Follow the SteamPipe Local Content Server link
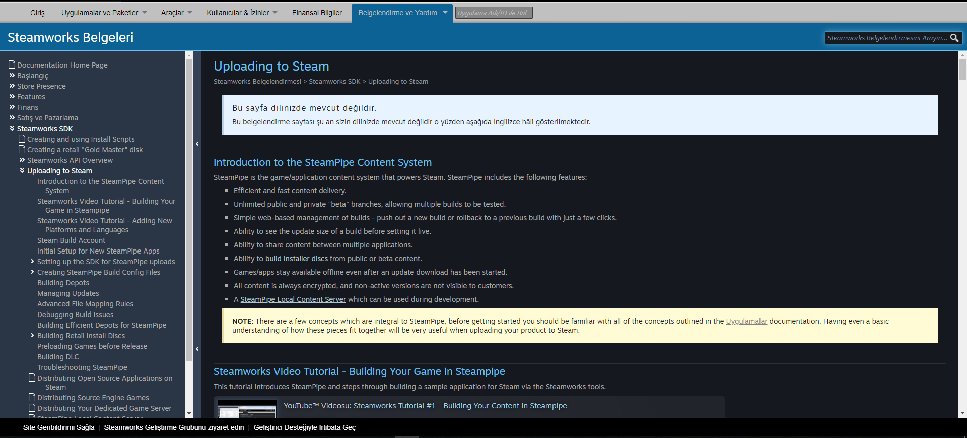This screenshot has height=438, width=967. tap(293, 299)
